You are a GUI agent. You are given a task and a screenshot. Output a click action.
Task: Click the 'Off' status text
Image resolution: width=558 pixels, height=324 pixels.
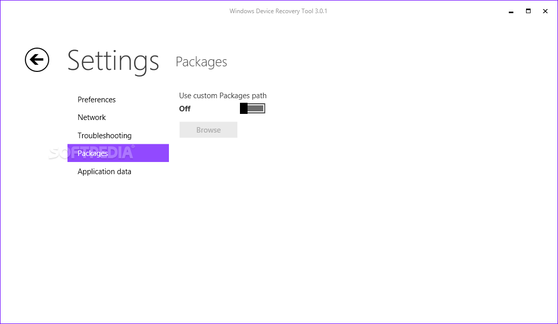[x=185, y=109]
